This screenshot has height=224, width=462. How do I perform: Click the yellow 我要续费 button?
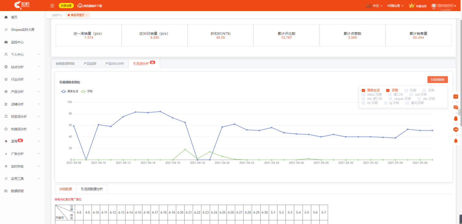click(66, 6)
